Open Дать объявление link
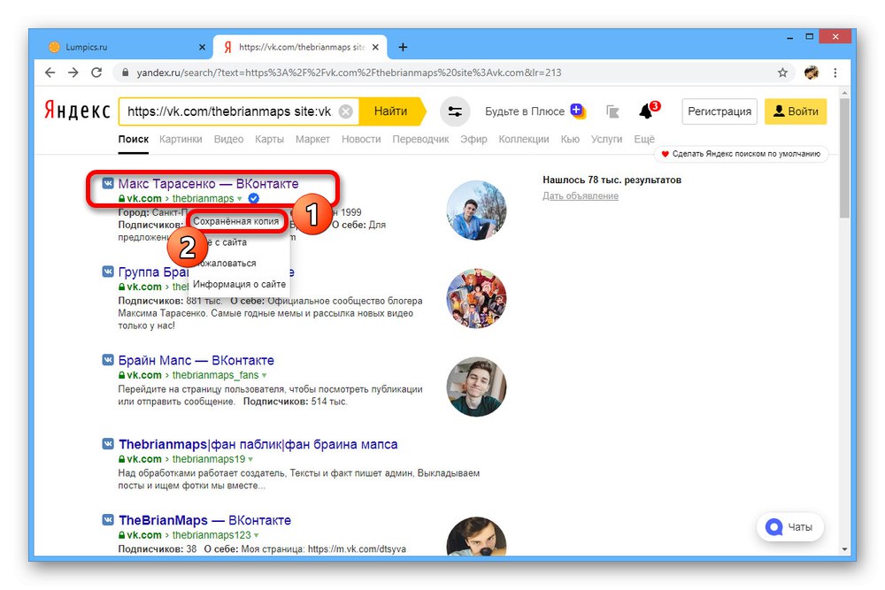Screen dimensions: 885x590 pyautogui.click(x=581, y=196)
